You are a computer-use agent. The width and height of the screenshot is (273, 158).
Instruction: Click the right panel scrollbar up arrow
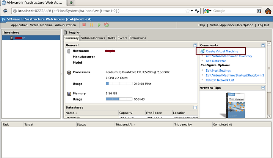click(x=269, y=43)
